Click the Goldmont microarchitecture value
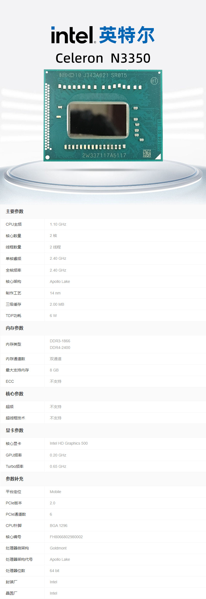Screen dimensions: 206x599 [x=58, y=548]
